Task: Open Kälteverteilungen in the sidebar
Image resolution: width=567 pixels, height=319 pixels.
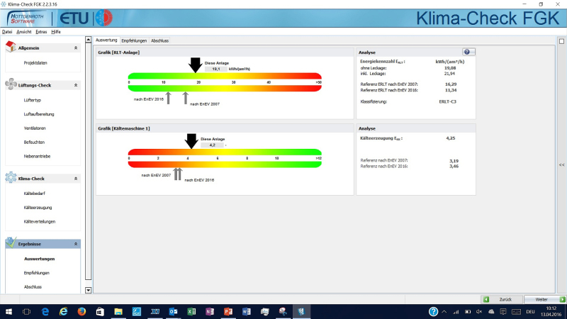Action: coord(40,222)
